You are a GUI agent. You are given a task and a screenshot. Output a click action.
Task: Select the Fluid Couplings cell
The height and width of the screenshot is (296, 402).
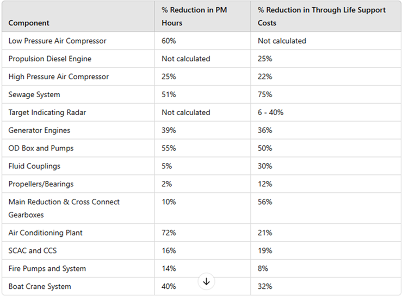(34, 166)
